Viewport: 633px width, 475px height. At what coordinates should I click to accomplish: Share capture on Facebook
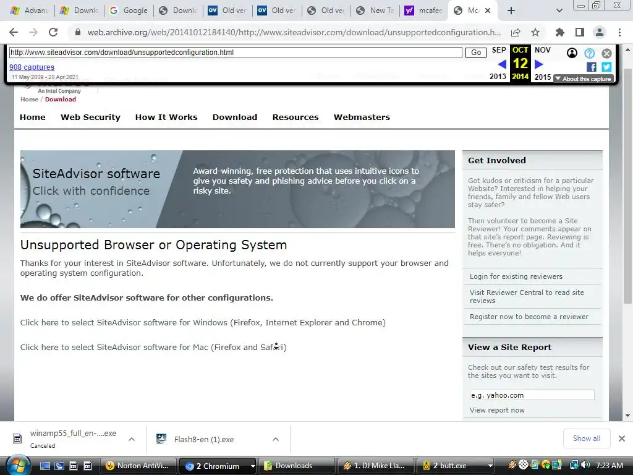click(592, 67)
